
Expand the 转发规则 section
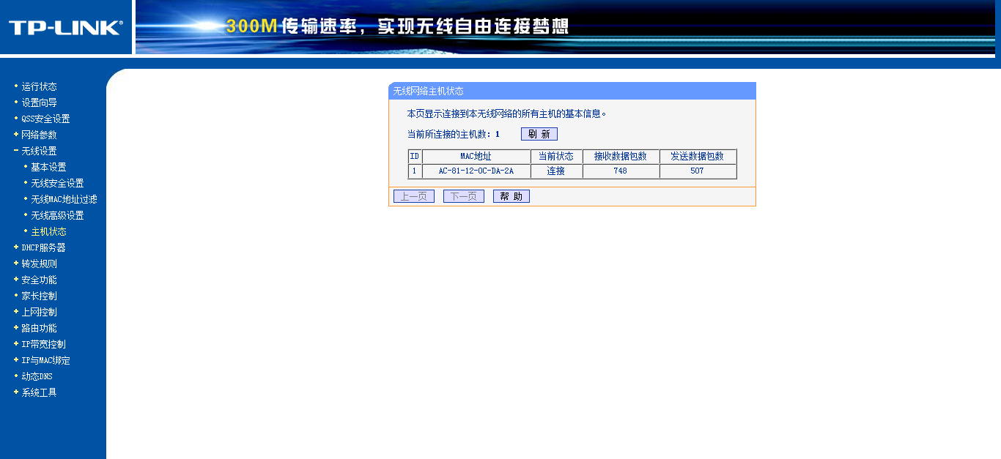coord(39,264)
